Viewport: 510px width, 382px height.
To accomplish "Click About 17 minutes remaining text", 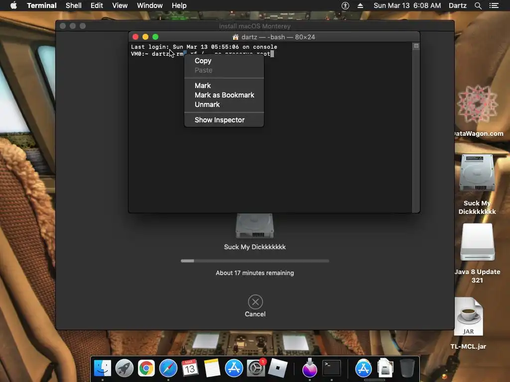I will pyautogui.click(x=255, y=273).
